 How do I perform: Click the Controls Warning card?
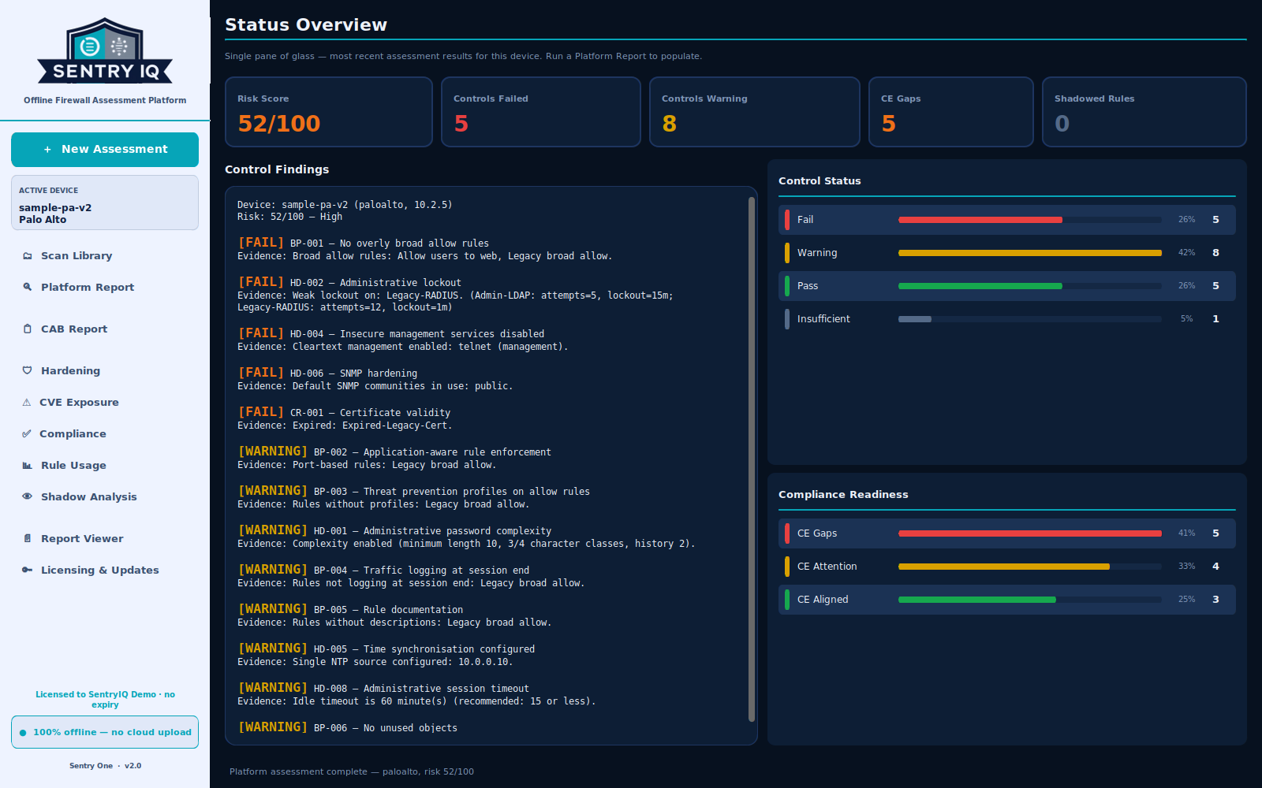click(x=755, y=112)
